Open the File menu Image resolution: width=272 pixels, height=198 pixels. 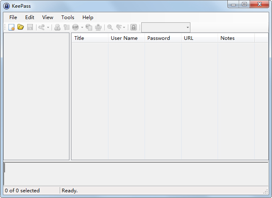[13, 17]
